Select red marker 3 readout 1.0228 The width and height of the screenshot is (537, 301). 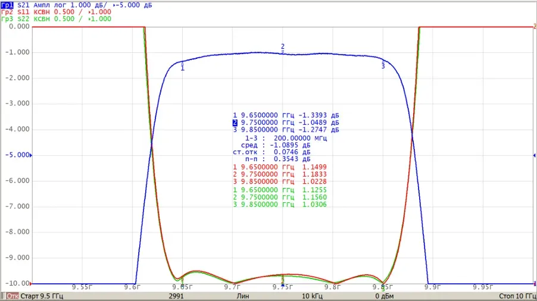[280, 181]
